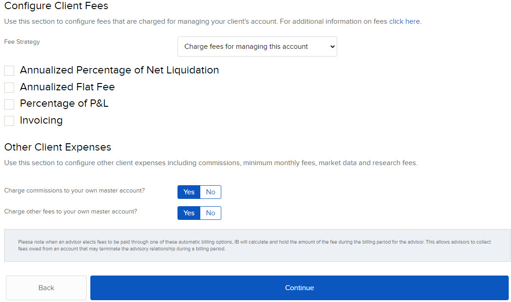Open the 'click here' fee information link
Screen dimensions: 511x302
coord(404,21)
